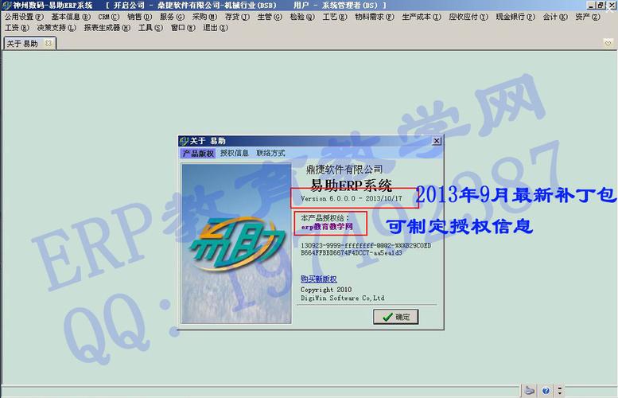Image resolution: width=618 pixels, height=398 pixels.
Task: Close the 关于 易助 dialog with X
Action: (x=436, y=141)
